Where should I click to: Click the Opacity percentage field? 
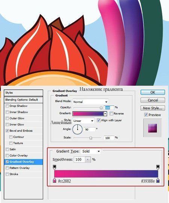pos(109,108)
